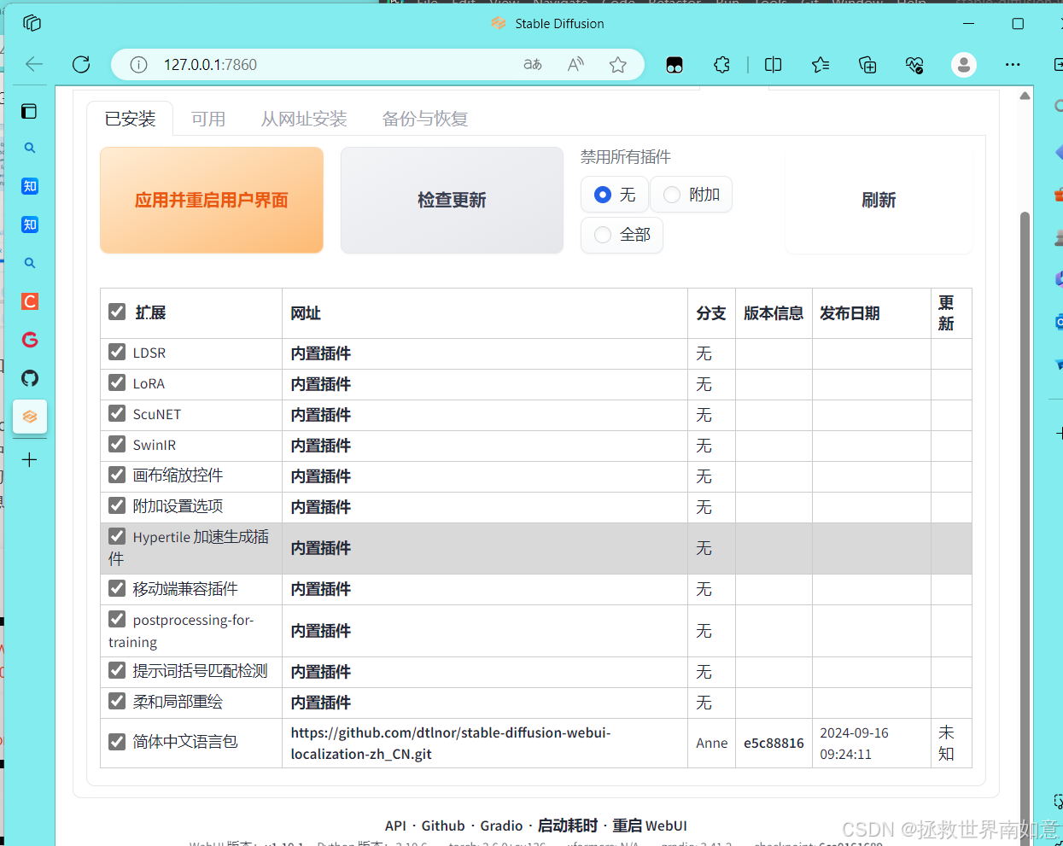Switch to the 可用 tab
Image resolution: width=1063 pixels, height=846 pixels.
coord(208,119)
